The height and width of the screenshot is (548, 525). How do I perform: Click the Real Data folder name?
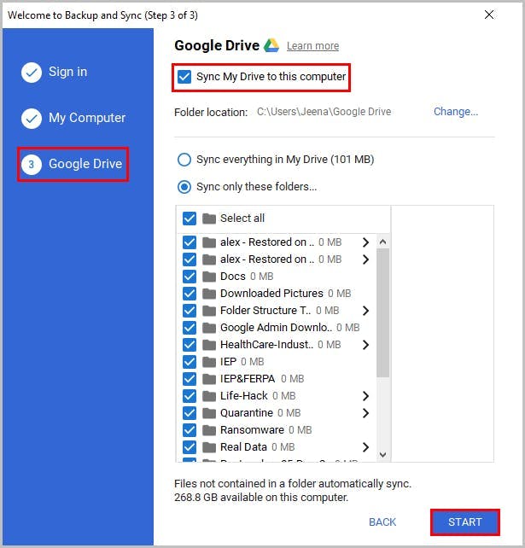click(x=243, y=447)
